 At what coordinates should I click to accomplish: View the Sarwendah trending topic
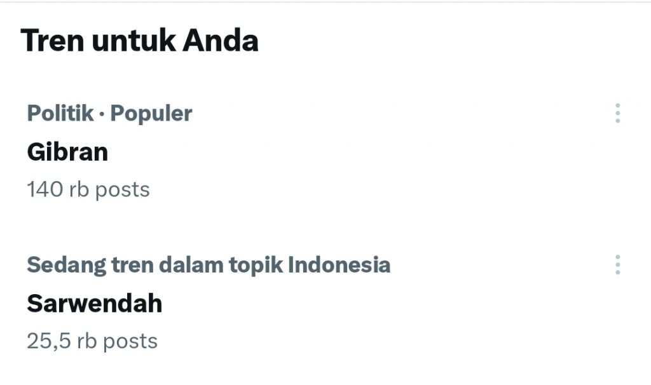pyautogui.click(x=94, y=303)
